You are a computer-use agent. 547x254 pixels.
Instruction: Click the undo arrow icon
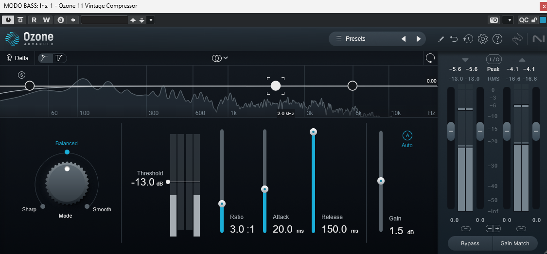(454, 39)
